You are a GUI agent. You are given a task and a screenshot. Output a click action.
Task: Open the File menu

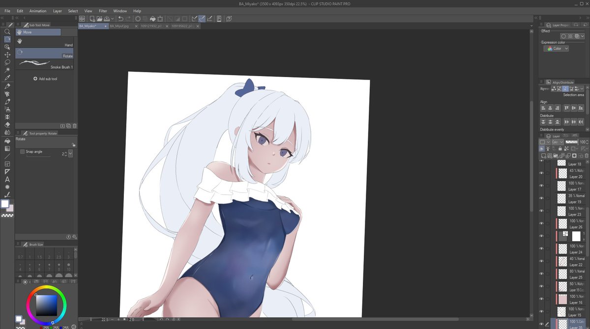tap(7, 11)
